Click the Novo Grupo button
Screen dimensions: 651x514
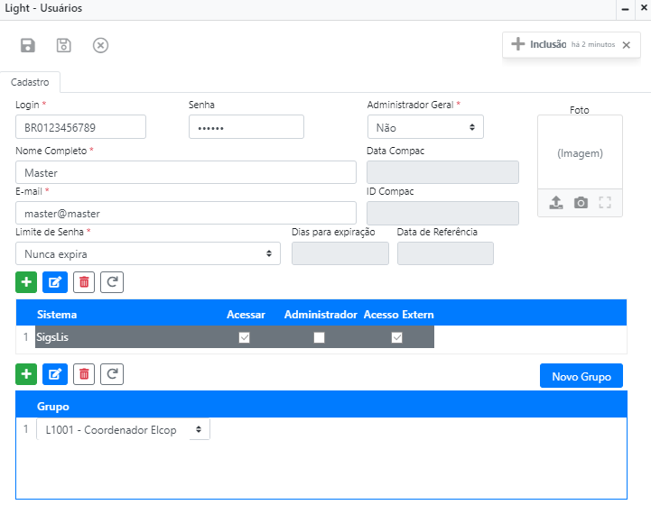(581, 376)
